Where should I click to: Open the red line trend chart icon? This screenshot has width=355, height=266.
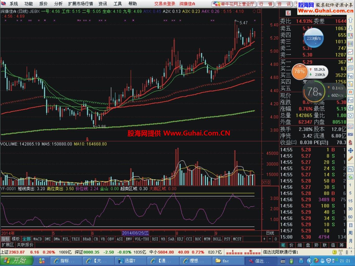click(351, 51)
